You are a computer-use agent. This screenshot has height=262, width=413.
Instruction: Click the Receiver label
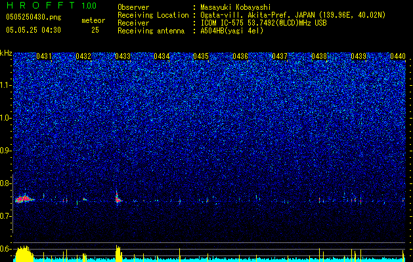pyautogui.click(x=133, y=23)
